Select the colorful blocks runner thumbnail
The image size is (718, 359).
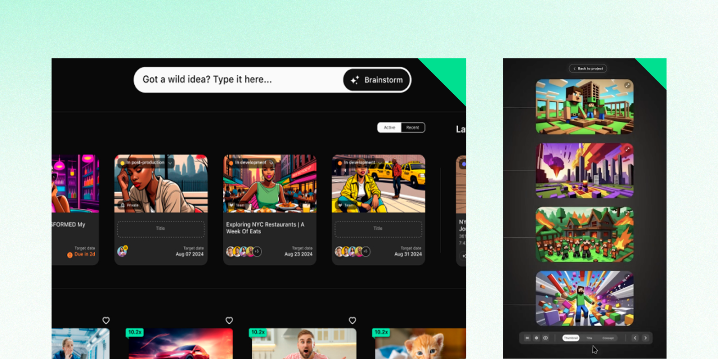tap(584, 298)
